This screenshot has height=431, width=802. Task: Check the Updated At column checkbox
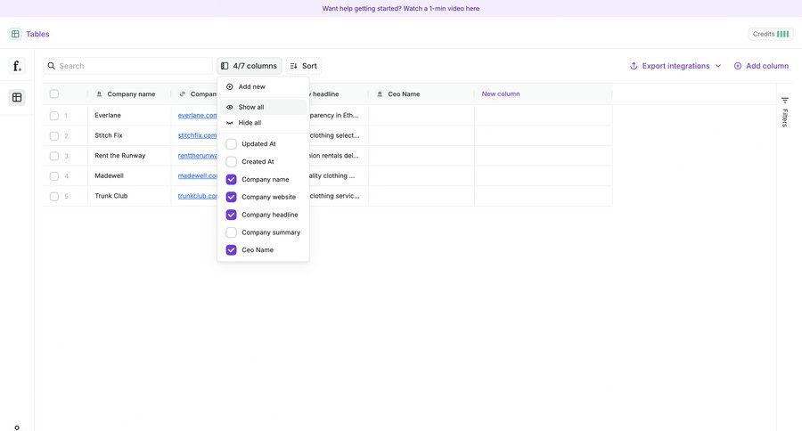231,143
